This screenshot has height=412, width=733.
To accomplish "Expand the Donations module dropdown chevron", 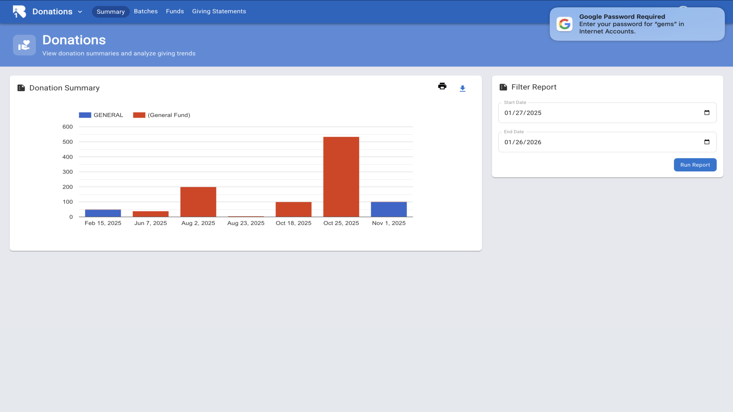I will pos(80,12).
